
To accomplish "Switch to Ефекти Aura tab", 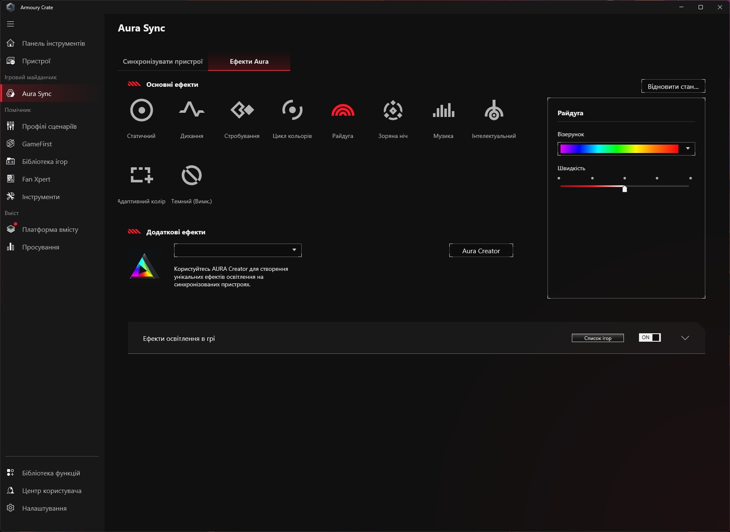I will 249,62.
